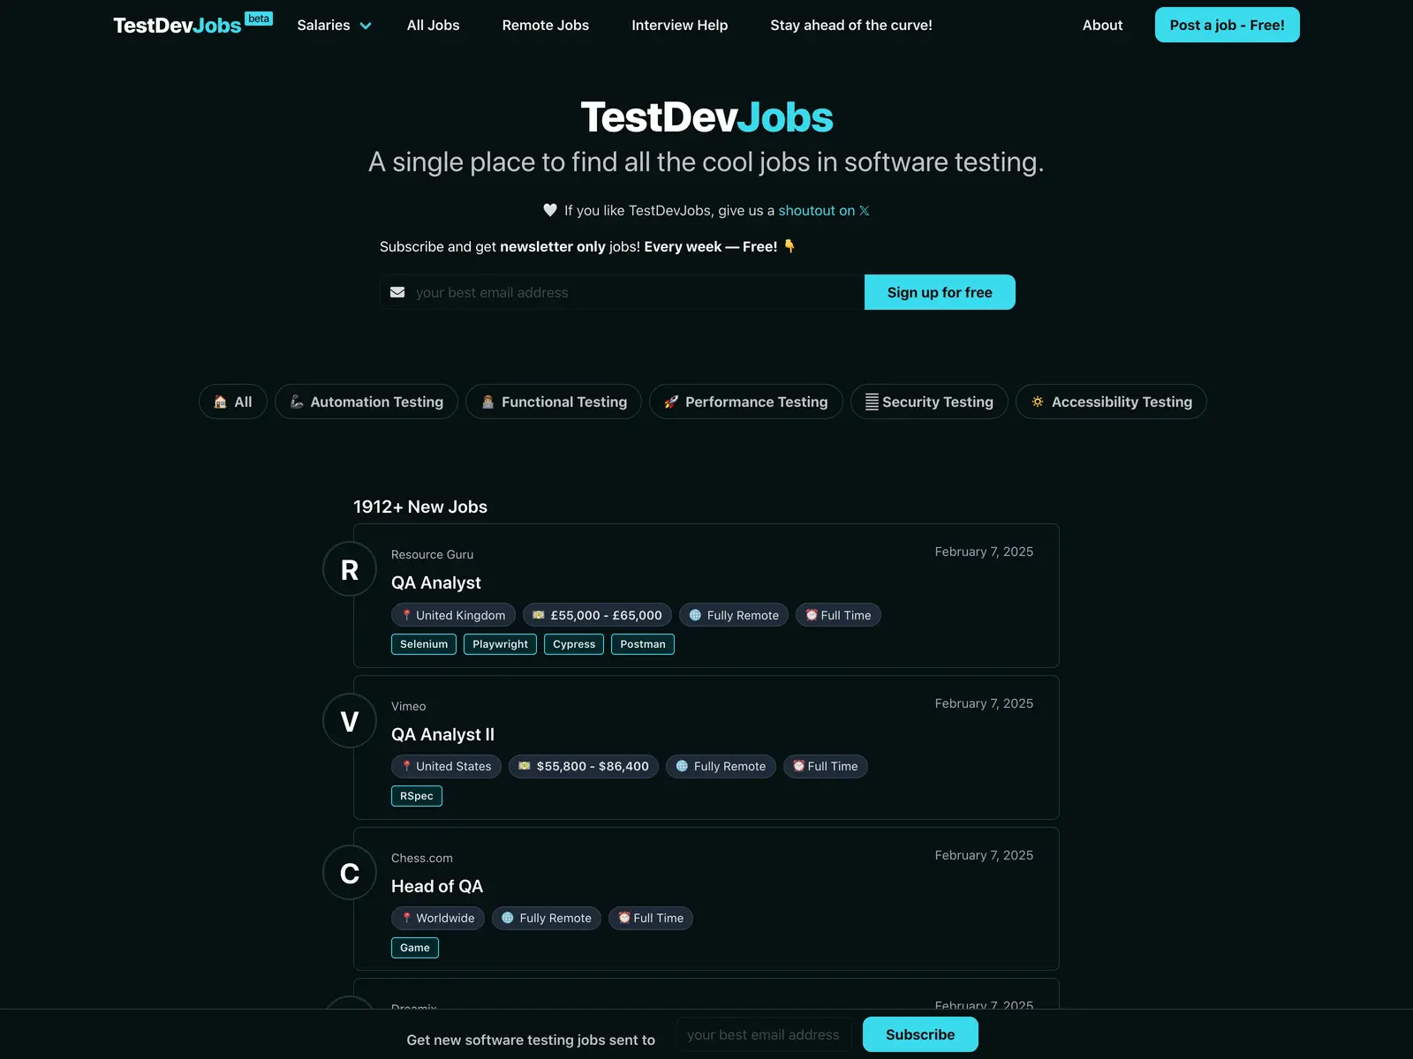Click Resource Guru 'R' company avatar
This screenshot has width=1413, height=1059.
point(350,569)
